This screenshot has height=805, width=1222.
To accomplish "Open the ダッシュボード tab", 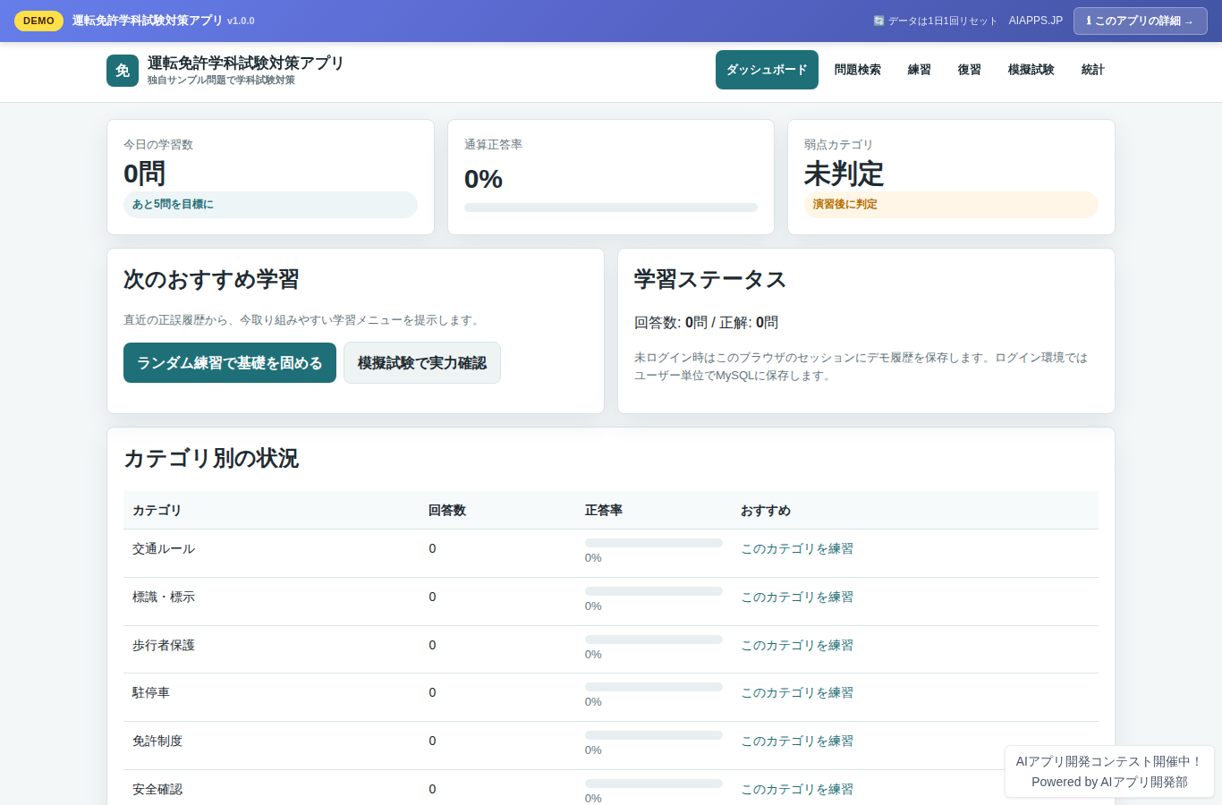I will click(767, 70).
